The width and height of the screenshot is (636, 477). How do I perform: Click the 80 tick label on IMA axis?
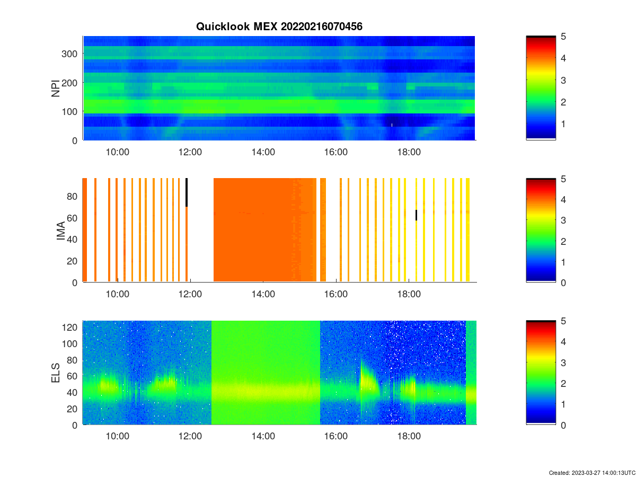point(73,196)
